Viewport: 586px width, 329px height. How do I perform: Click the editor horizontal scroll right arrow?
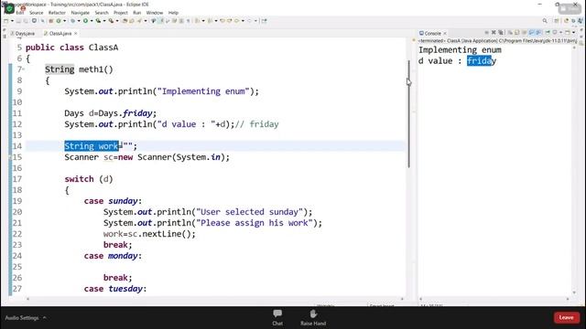point(402,299)
